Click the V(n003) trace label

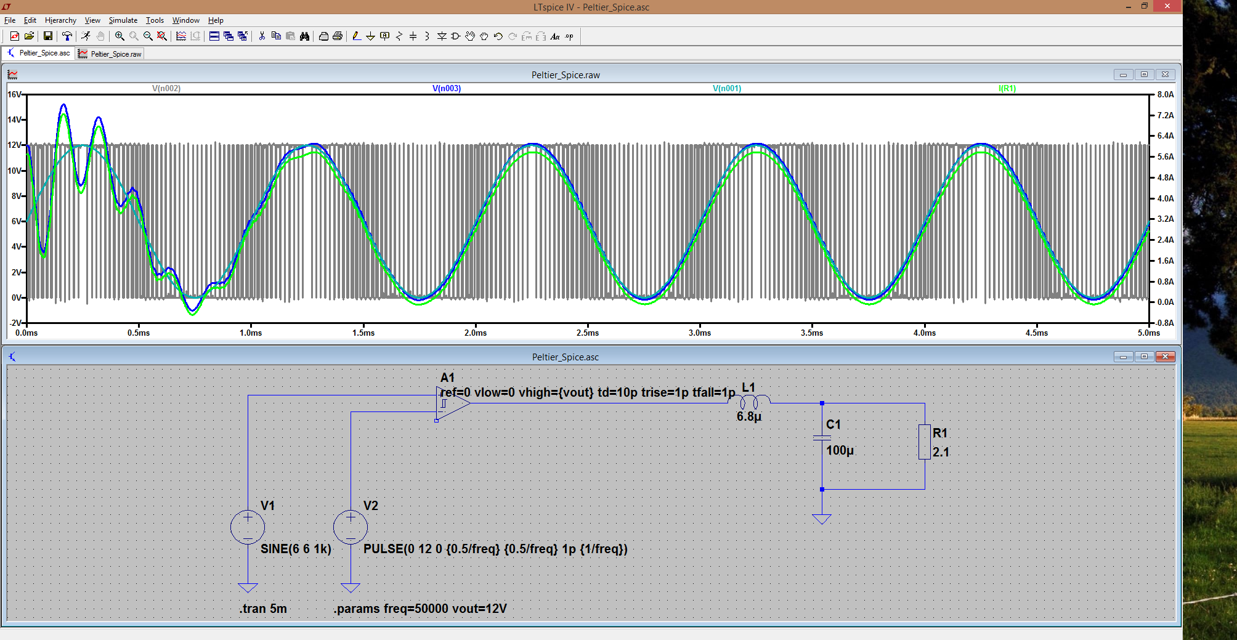coord(447,88)
